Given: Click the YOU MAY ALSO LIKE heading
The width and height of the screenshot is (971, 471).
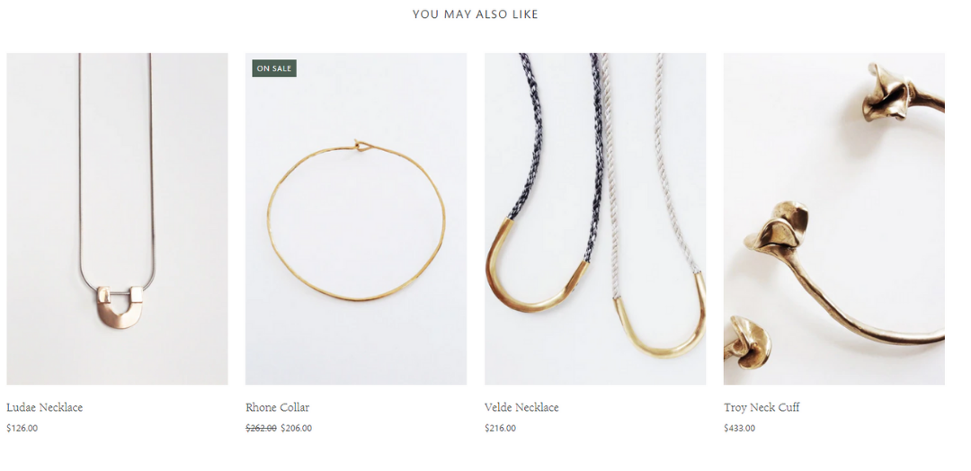Looking at the screenshot, I should [x=476, y=14].
